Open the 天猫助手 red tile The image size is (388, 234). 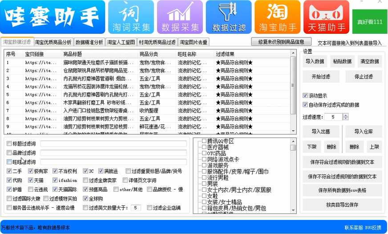[326, 17]
